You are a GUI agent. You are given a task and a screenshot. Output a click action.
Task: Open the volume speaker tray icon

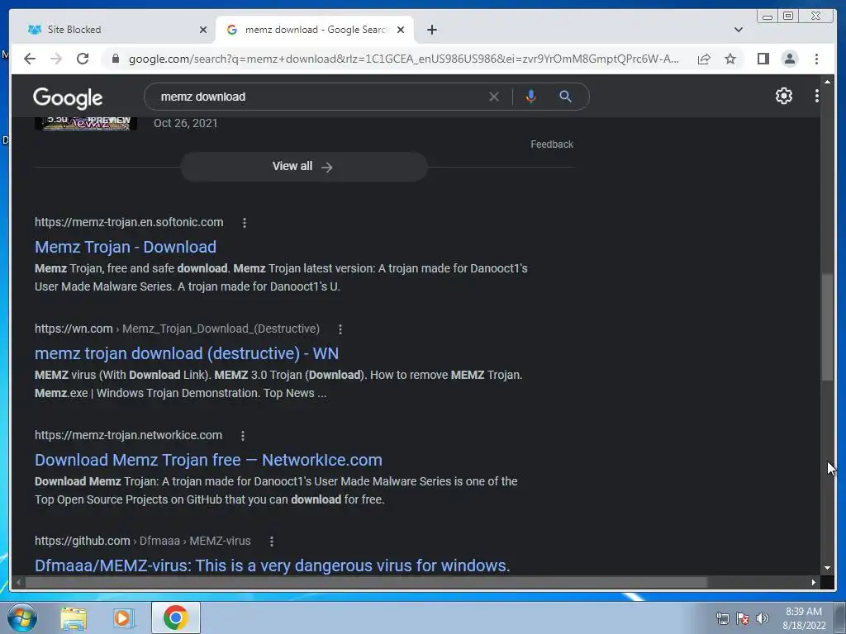pyautogui.click(x=763, y=618)
